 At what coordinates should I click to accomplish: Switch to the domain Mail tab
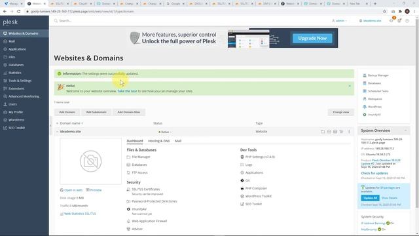pos(178,141)
